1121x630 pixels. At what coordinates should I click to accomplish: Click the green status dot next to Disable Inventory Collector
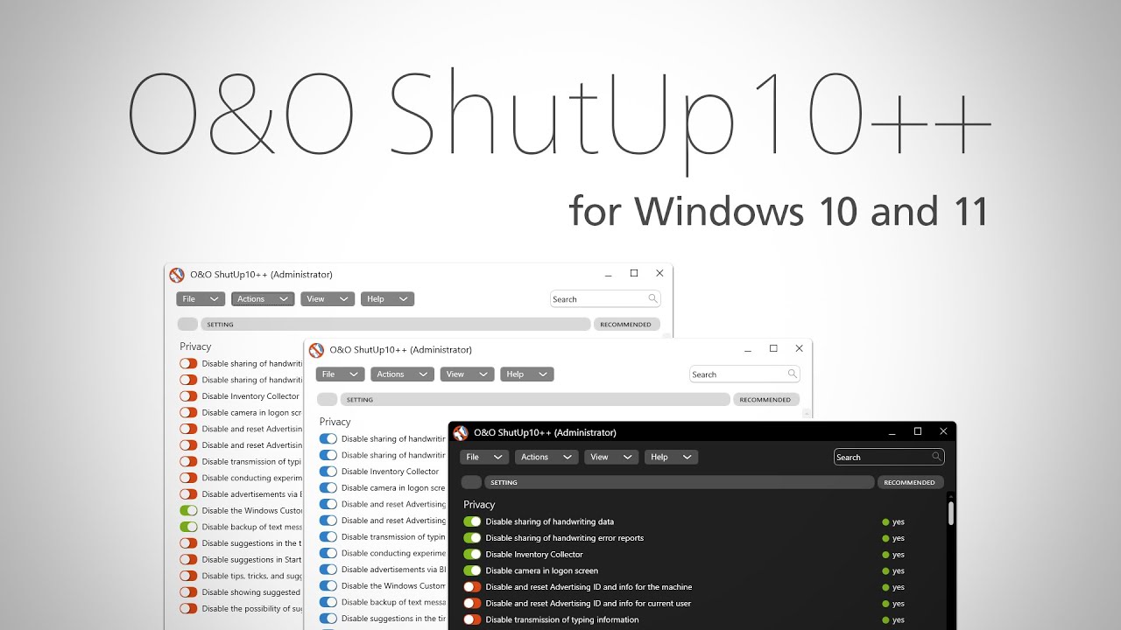click(x=885, y=554)
